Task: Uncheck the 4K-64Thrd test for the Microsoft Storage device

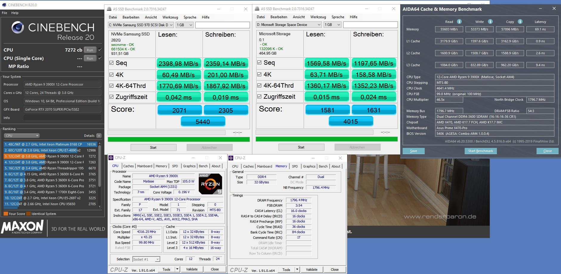Action: click(259, 86)
